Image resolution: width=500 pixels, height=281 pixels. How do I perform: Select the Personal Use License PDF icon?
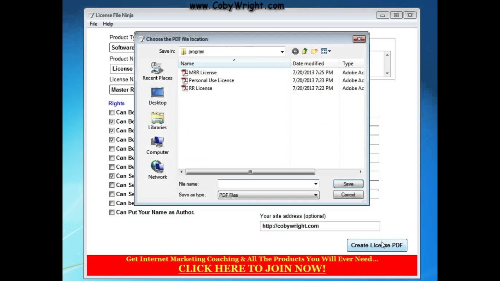tap(185, 80)
